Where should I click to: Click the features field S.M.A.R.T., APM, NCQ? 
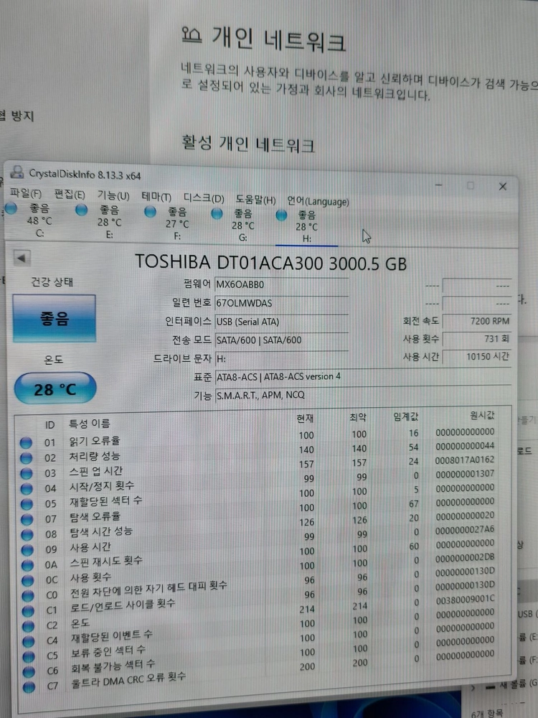click(363, 395)
